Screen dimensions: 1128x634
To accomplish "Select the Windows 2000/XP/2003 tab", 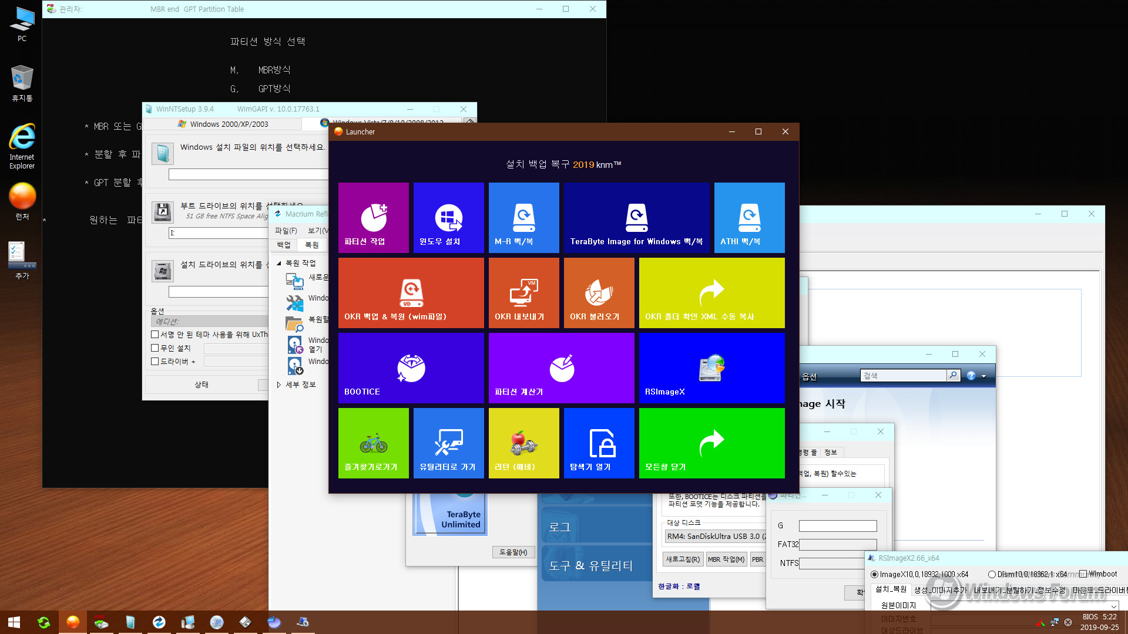I will (223, 124).
